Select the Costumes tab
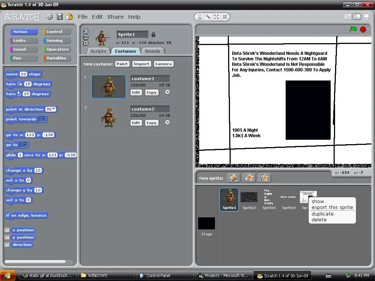Image resolution: width=375 pixels, height=281 pixels. coord(125,51)
